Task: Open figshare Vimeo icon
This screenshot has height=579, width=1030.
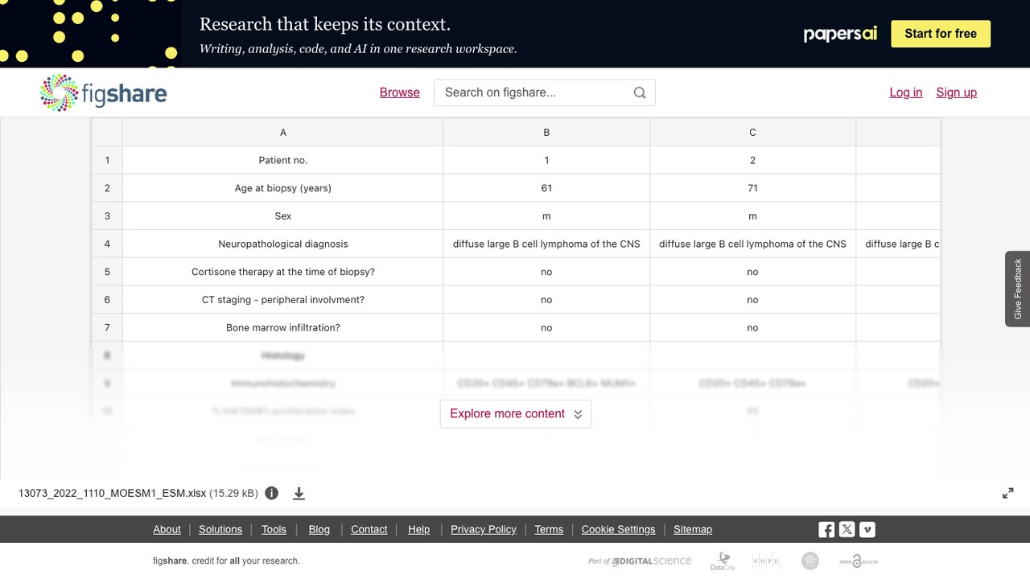Action: [867, 529]
